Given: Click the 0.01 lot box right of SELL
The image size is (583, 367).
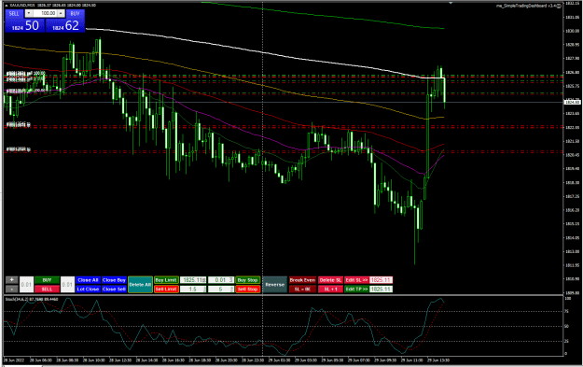Looking at the screenshot, I should 67,285.
